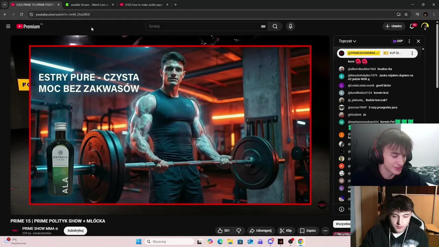Click chat message 'korwin krul'
The image size is (439, 247).
tap(381, 93)
